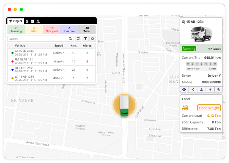Click the vehicle Search input field
Screen dimensions: 229x163
[x=41, y=39]
